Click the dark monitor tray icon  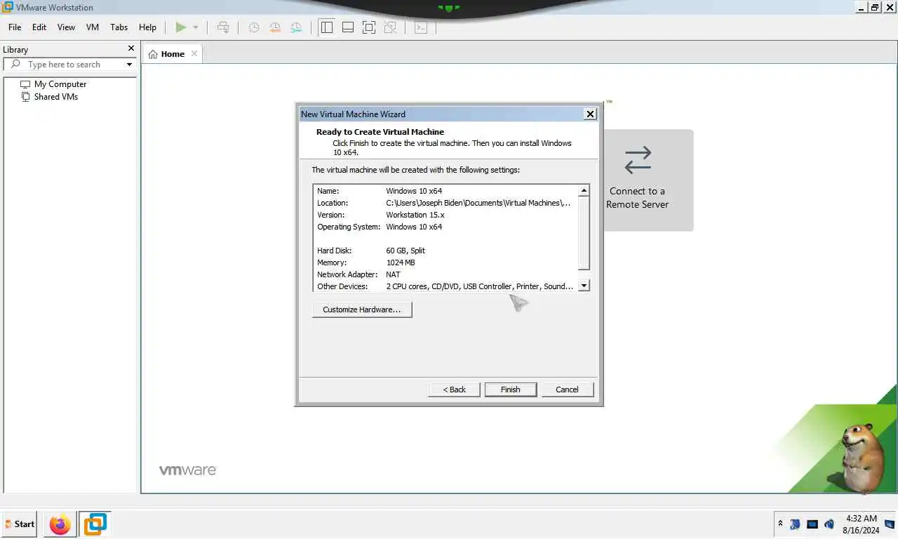tap(812, 524)
